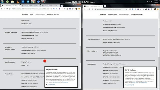Switch to third PassMark tab in left browser
This screenshot has height=90, width=160.
click(x=50, y=6)
